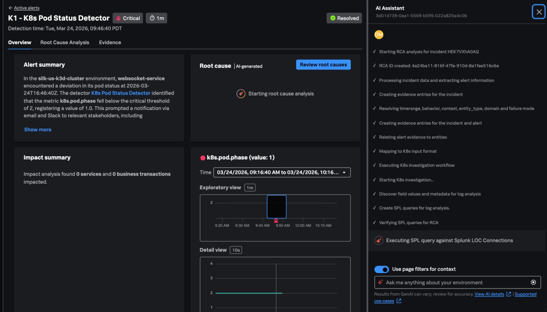Click the Starting root cause analysis sparkle icon
Image resolution: width=547 pixels, height=312 pixels.
point(241,94)
